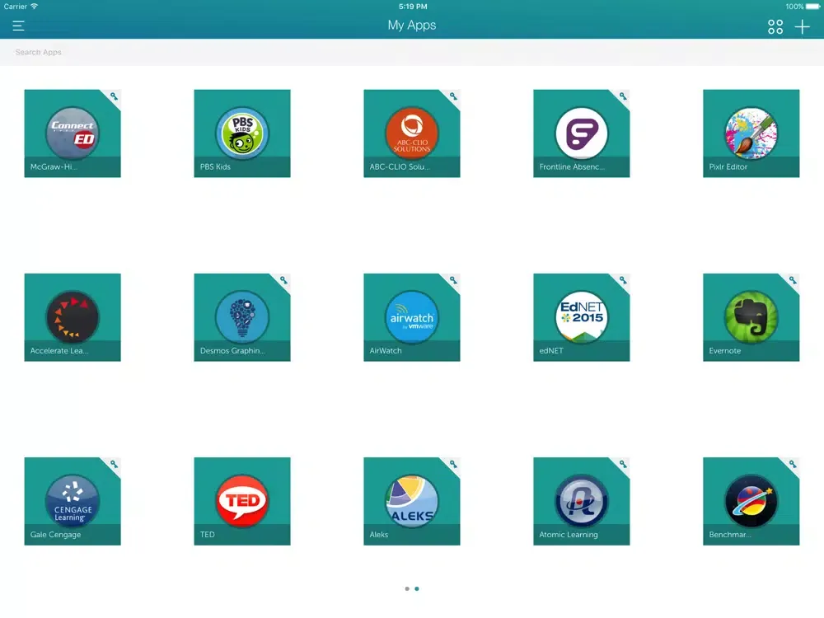Add a new app with the plus button

tap(802, 26)
